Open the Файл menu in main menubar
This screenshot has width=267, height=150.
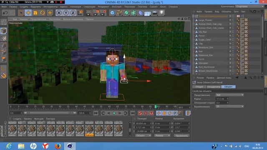(4, 7)
